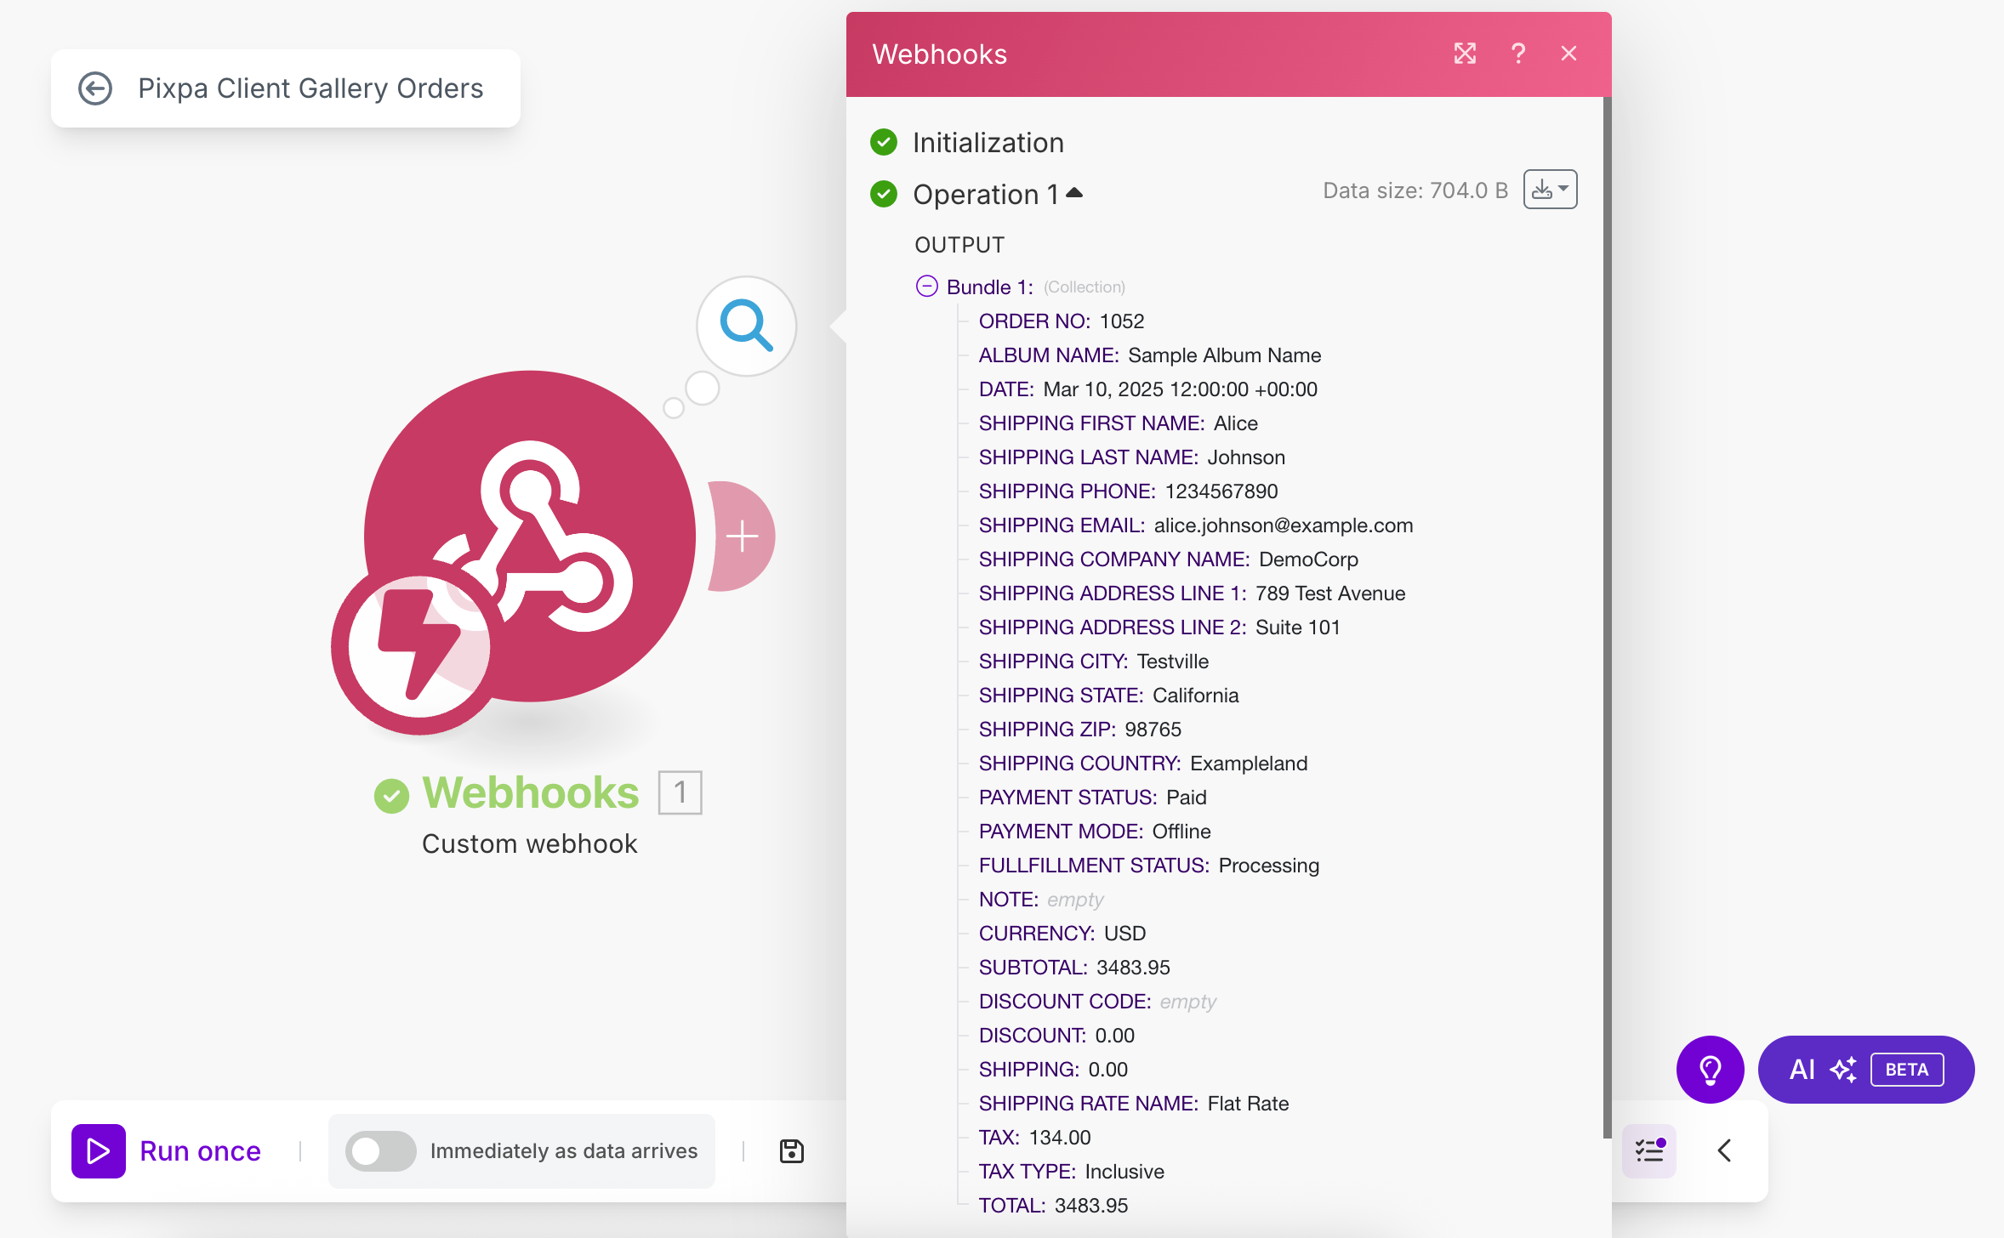
Task: Click the DATE Mar 10, 2025 value
Action: [x=1181, y=389]
